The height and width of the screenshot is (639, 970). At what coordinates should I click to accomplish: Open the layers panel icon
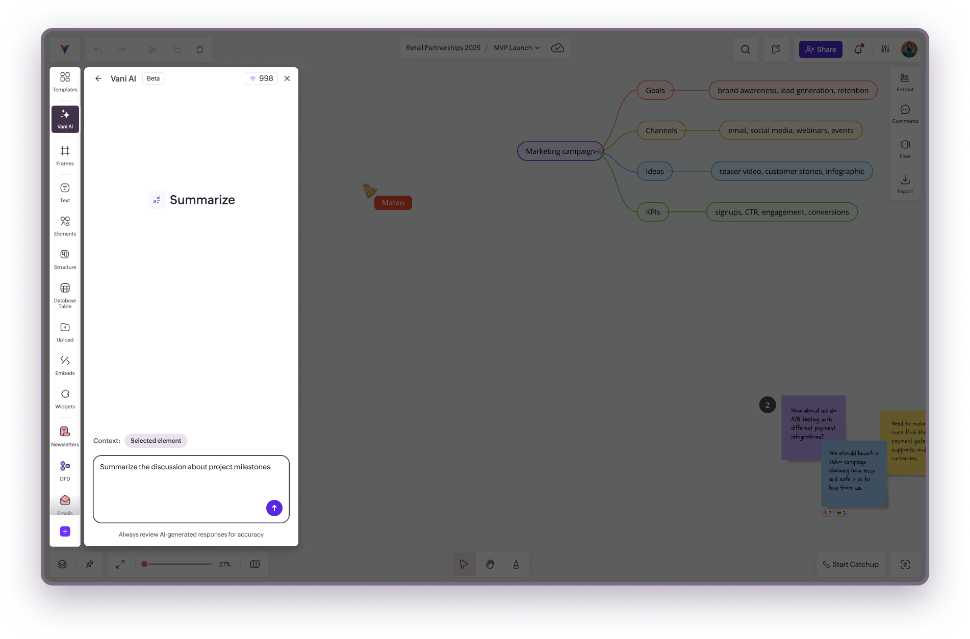[x=62, y=564]
